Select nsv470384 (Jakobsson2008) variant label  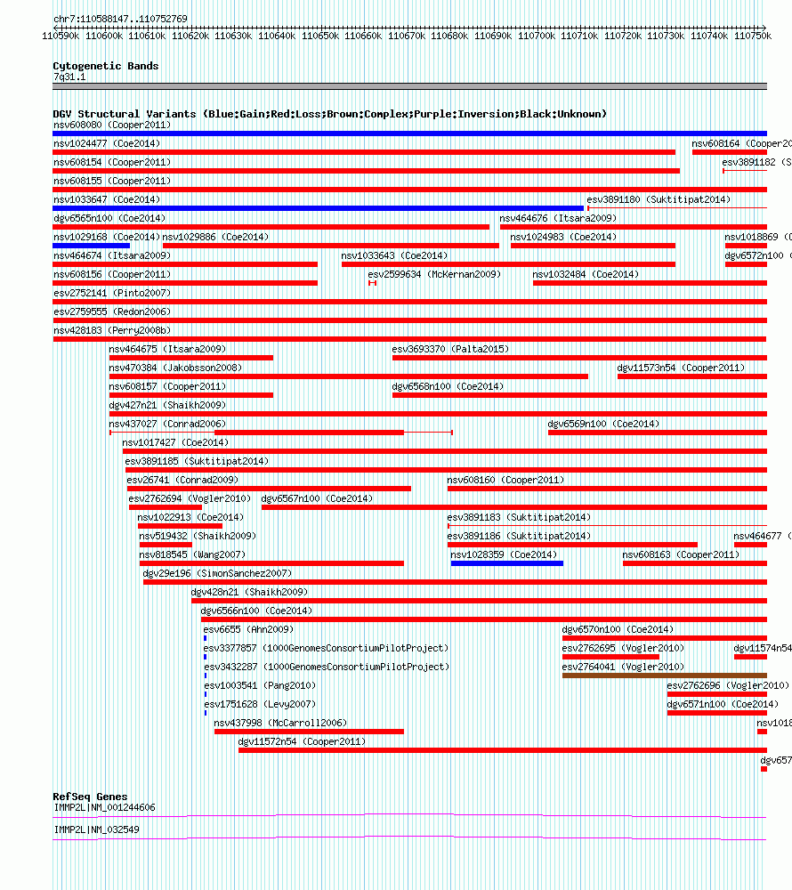coord(175,368)
